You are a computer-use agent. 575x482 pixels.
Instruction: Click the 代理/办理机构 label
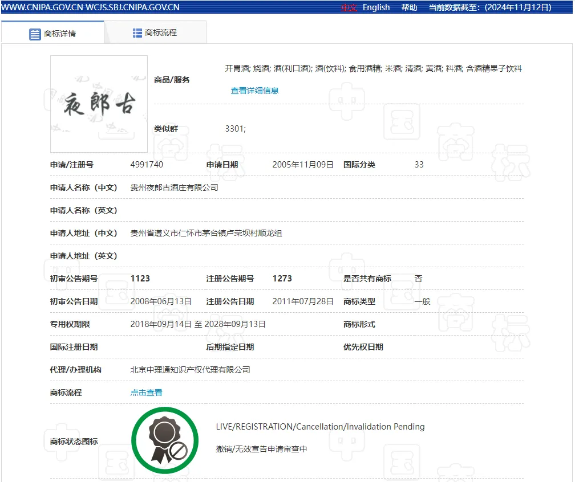[75, 370]
